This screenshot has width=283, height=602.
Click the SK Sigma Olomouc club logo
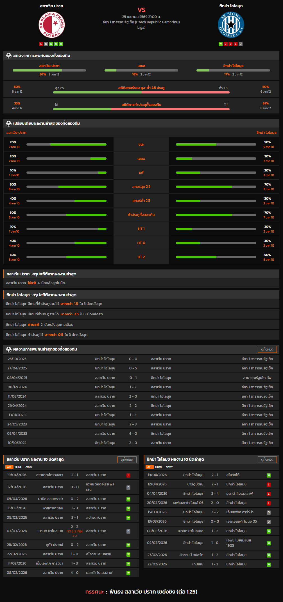[x=231, y=25]
